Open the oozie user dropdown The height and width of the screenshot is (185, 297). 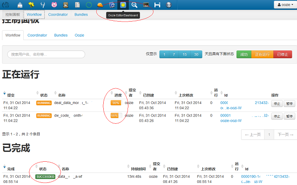(285, 5)
